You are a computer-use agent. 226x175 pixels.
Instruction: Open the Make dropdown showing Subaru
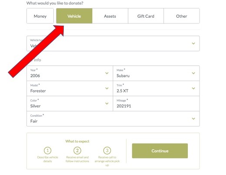[x=156, y=73]
